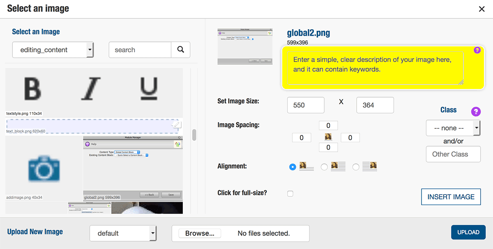Click the search magnifier icon

click(x=180, y=50)
